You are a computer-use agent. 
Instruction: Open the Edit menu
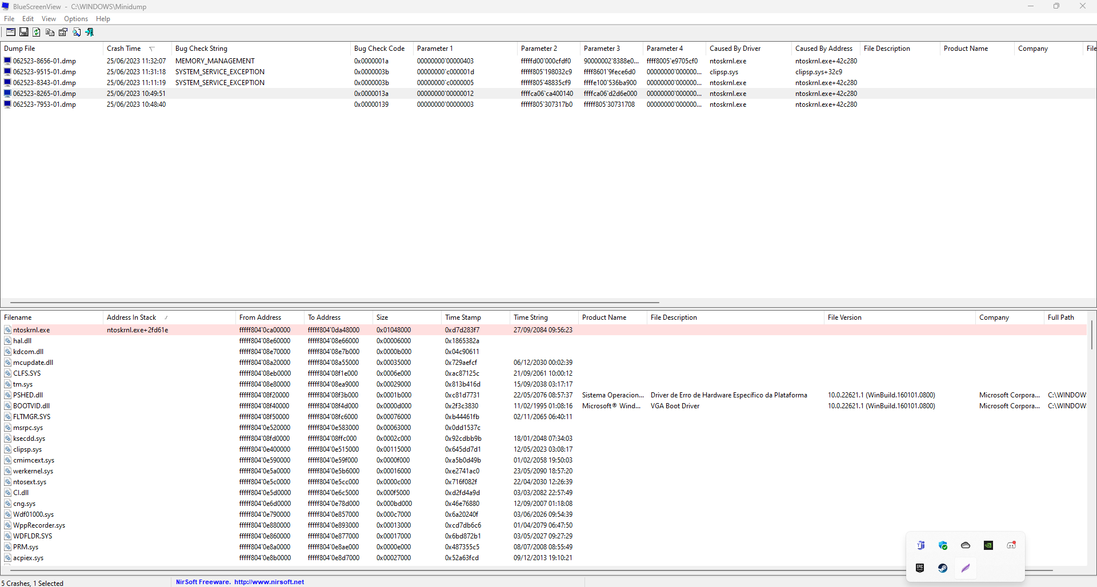(28, 19)
